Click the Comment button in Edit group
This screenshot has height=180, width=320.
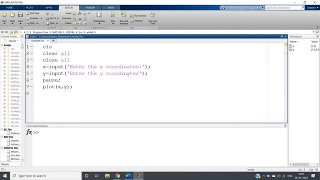tap(66, 18)
